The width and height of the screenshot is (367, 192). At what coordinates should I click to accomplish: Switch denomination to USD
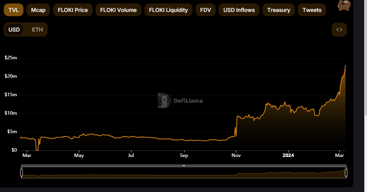click(x=14, y=30)
